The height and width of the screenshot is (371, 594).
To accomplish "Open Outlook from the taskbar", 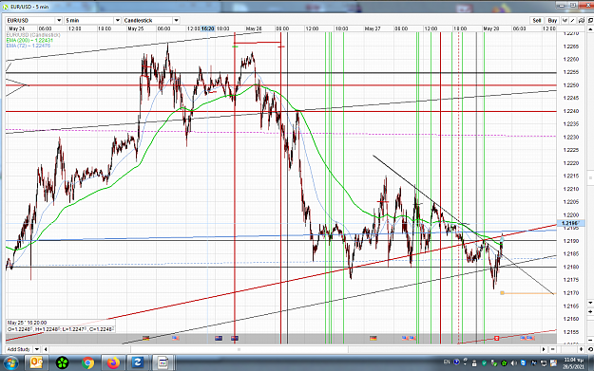I will (36, 363).
